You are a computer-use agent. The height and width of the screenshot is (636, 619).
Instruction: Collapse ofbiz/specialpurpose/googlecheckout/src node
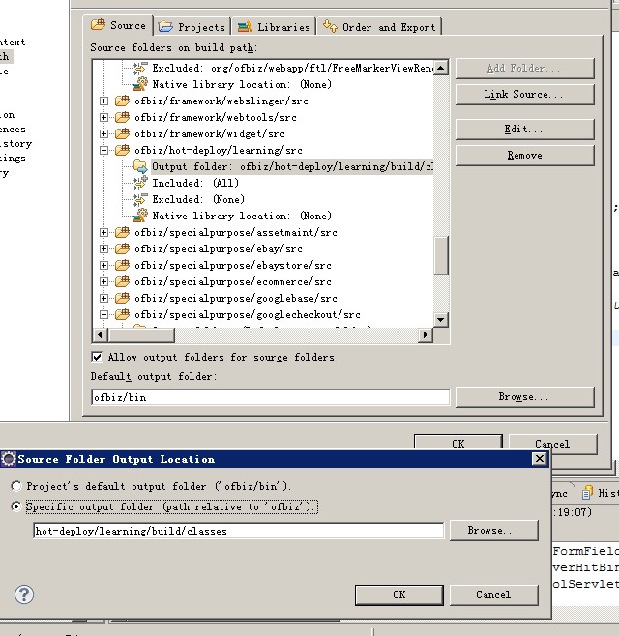pyautogui.click(x=103, y=314)
